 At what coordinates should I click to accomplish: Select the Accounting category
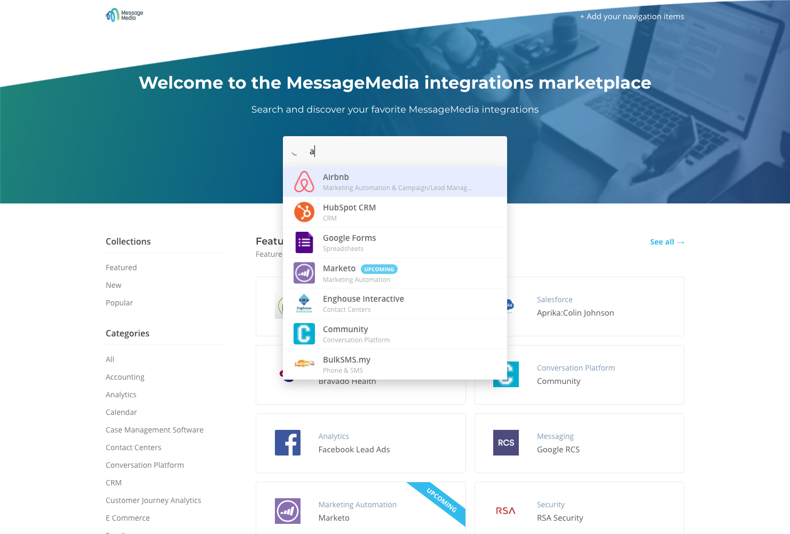point(125,377)
